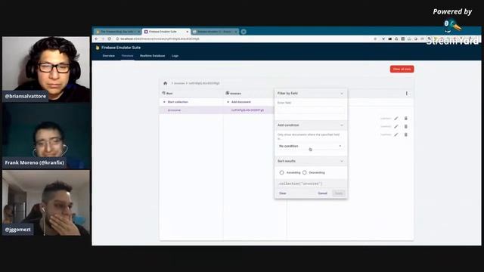The image size is (484, 272).
Task: Delete the second field with trash icon
Action: pyautogui.click(x=406, y=126)
